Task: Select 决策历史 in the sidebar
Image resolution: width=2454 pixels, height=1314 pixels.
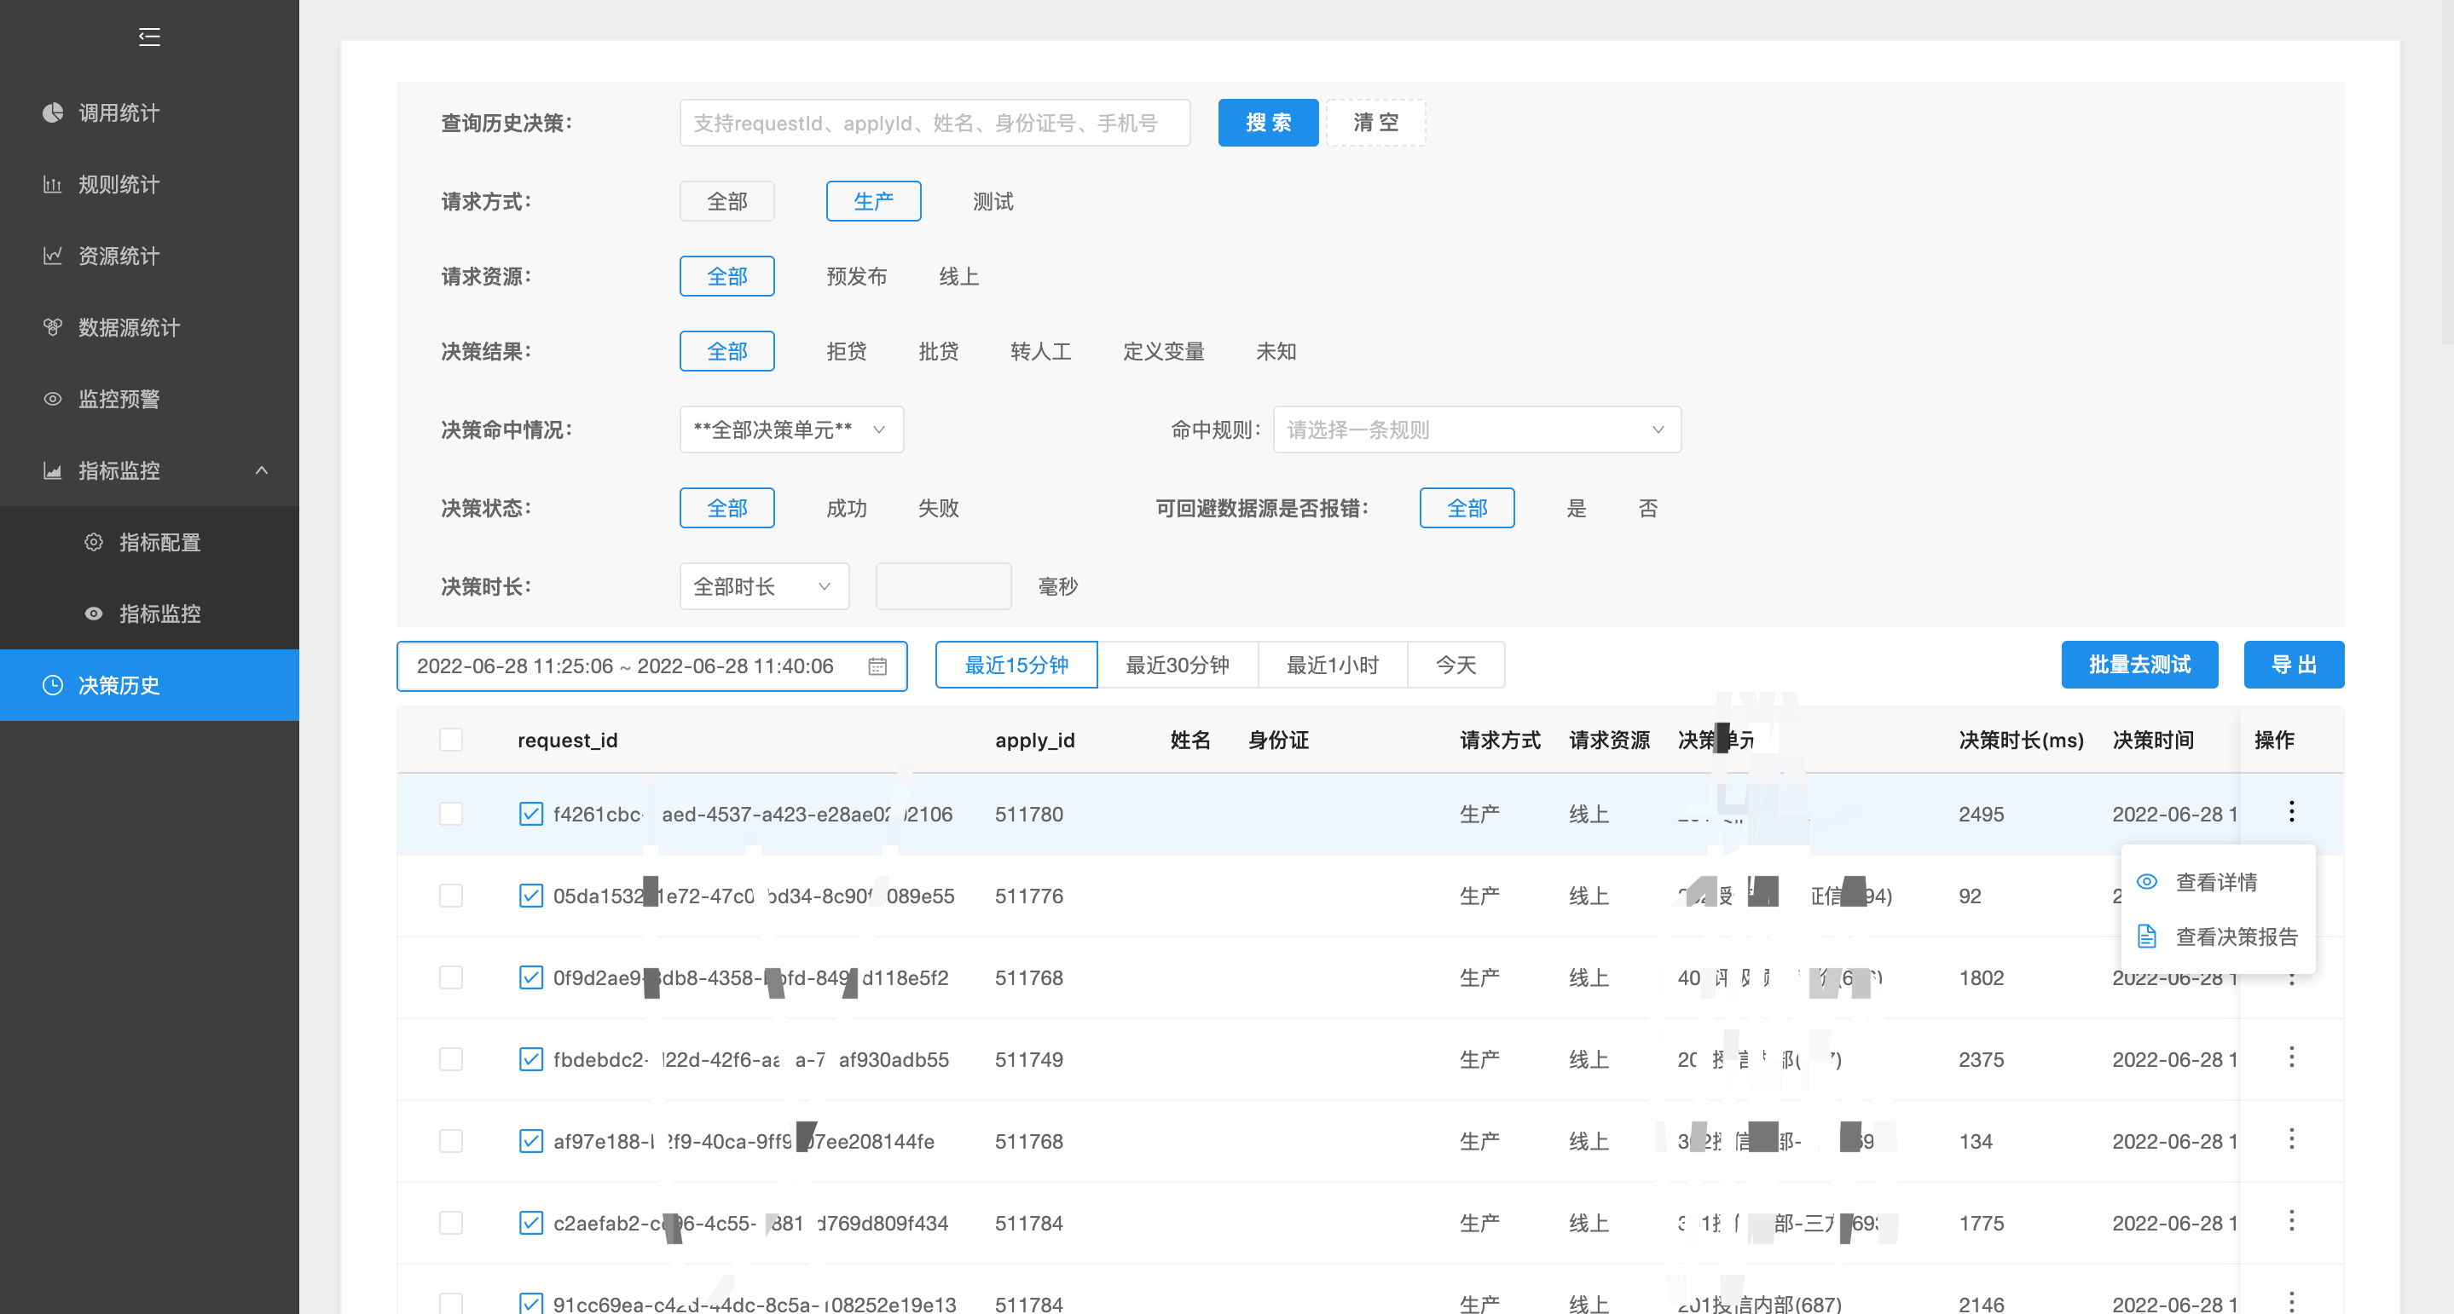Action: (x=149, y=684)
